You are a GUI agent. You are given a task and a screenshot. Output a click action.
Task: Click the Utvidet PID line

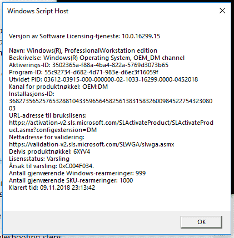point(103,79)
